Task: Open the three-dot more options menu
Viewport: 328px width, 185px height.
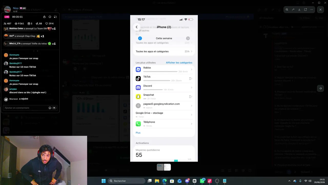Action: (312, 10)
